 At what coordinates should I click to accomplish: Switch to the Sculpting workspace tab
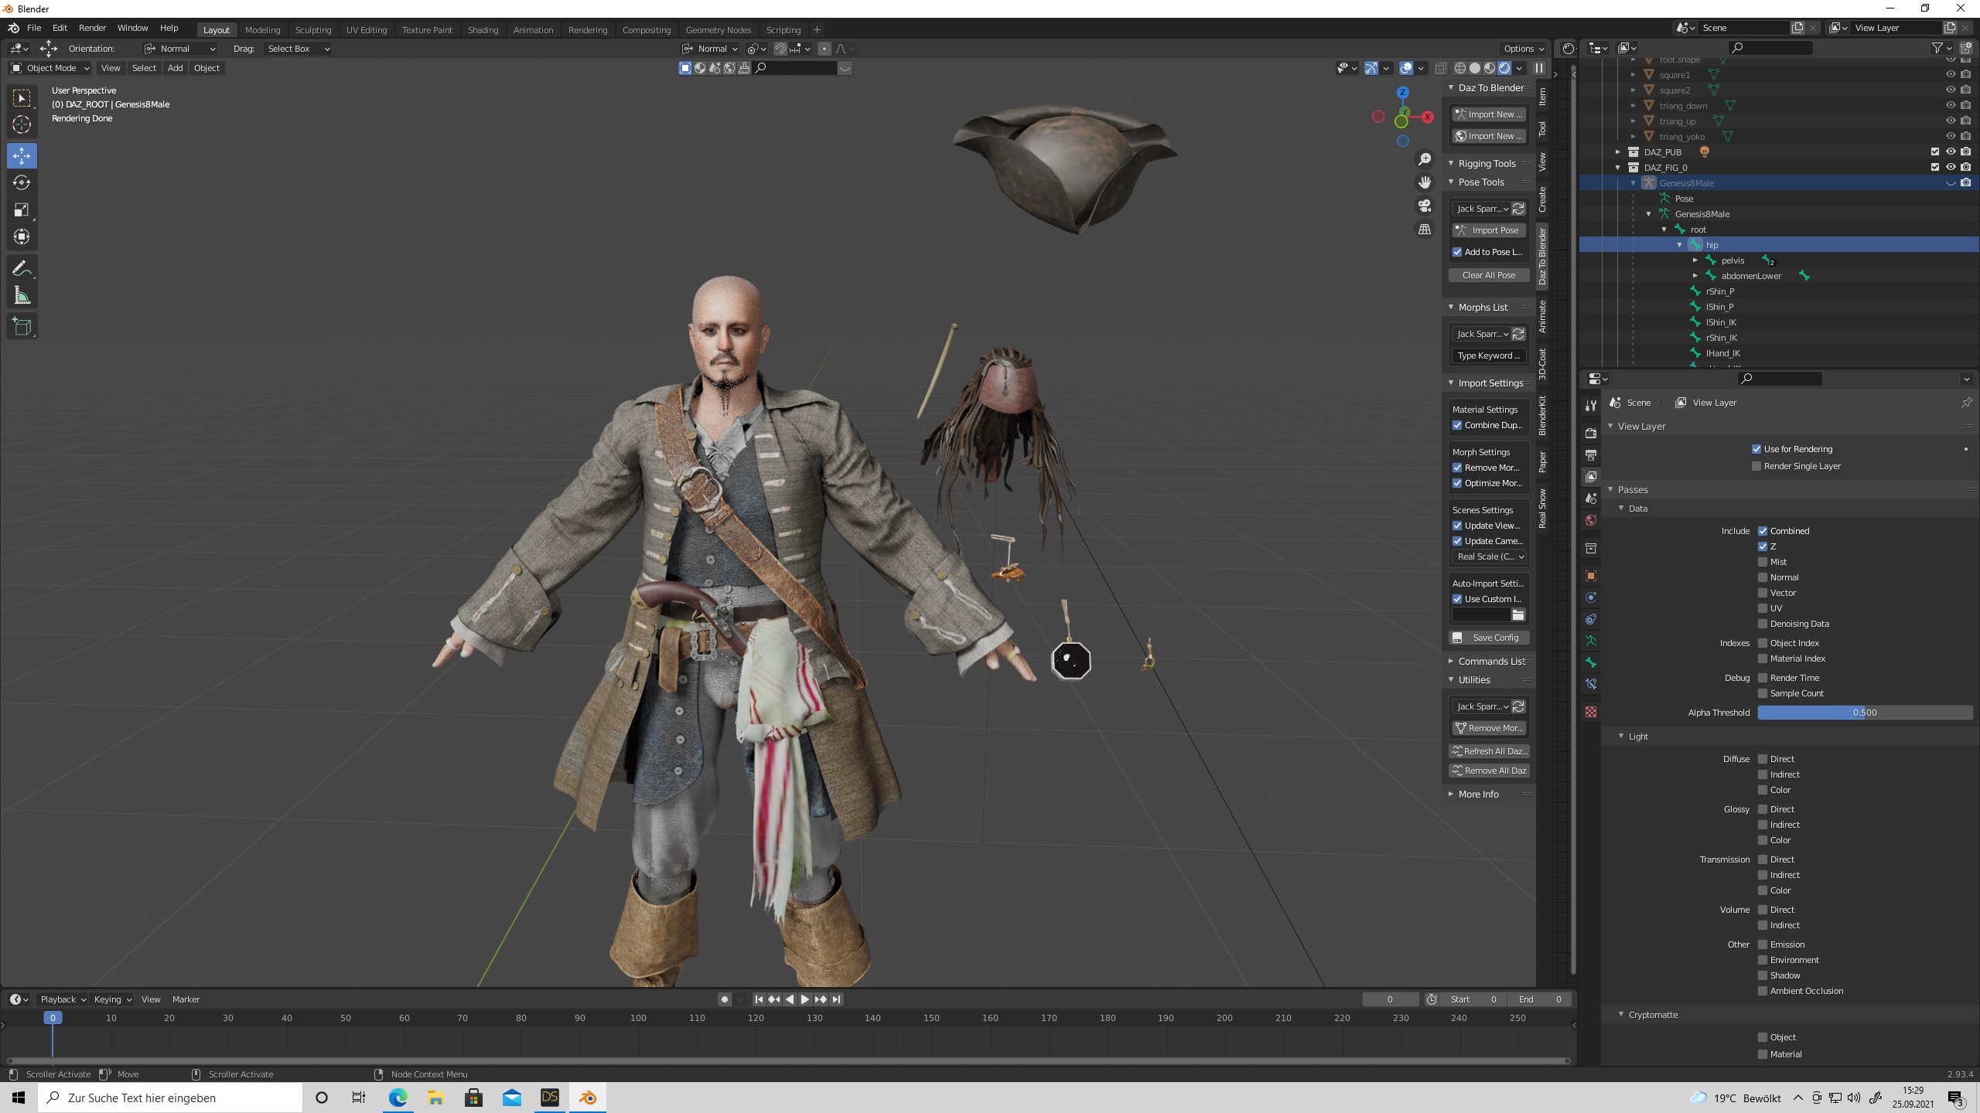[312, 30]
